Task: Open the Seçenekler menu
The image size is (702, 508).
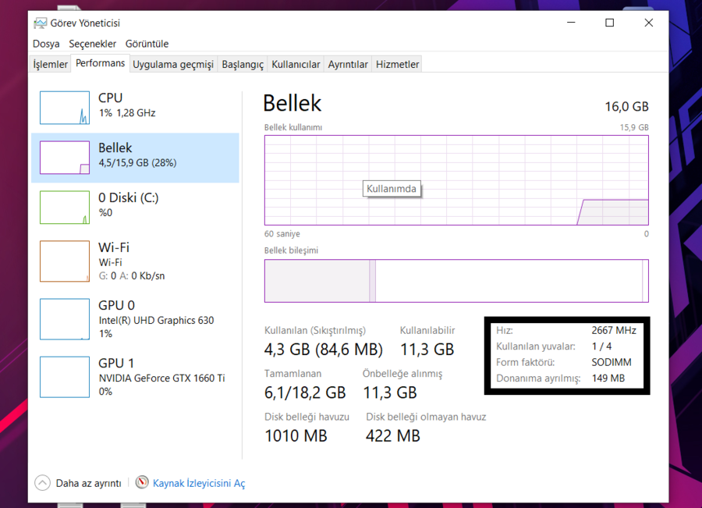Action: pyautogui.click(x=92, y=44)
